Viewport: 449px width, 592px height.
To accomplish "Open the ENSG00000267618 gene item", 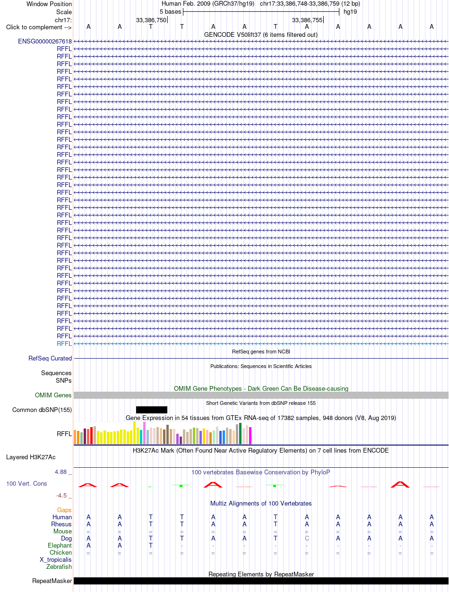I will coord(45,41).
